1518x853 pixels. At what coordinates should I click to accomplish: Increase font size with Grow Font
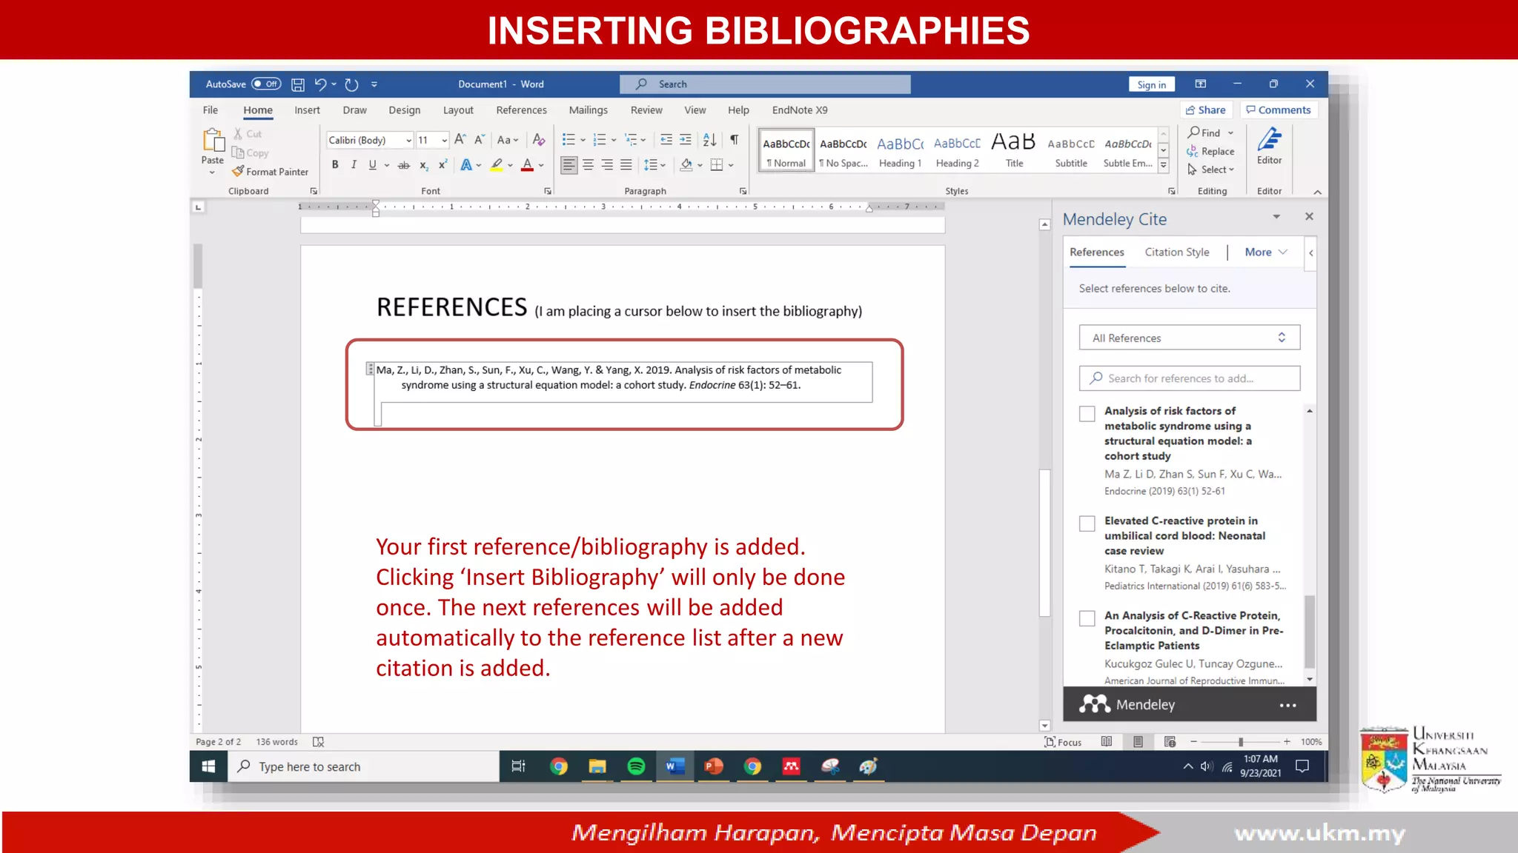pos(460,139)
